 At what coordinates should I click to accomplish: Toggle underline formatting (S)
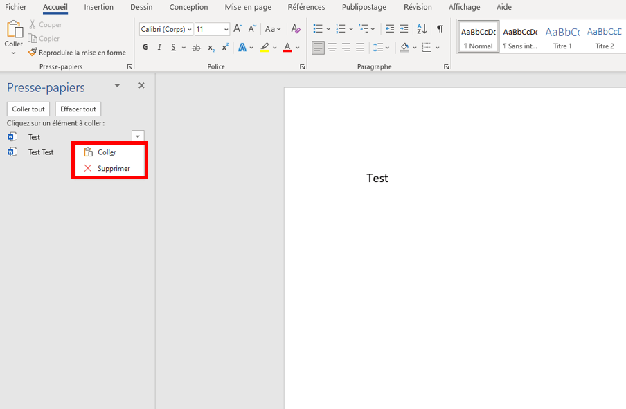[x=173, y=47]
